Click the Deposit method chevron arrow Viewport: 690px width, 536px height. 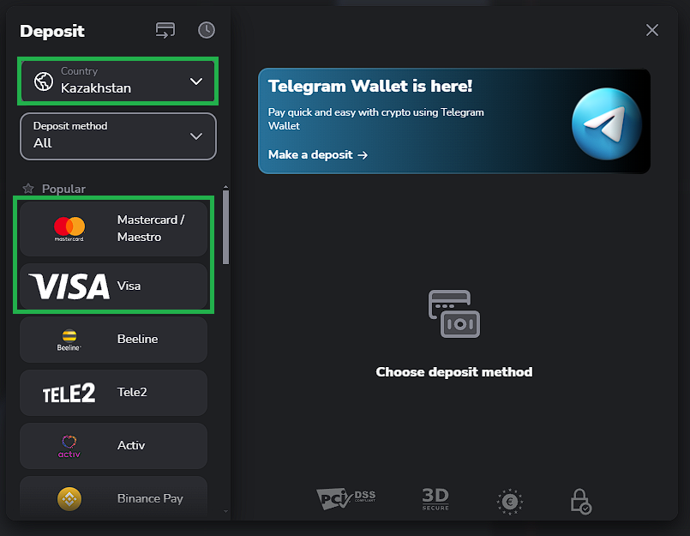pyautogui.click(x=196, y=136)
